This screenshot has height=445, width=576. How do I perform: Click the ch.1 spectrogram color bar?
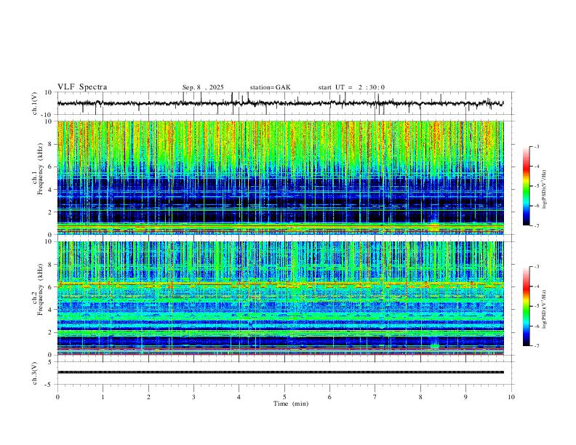point(526,186)
